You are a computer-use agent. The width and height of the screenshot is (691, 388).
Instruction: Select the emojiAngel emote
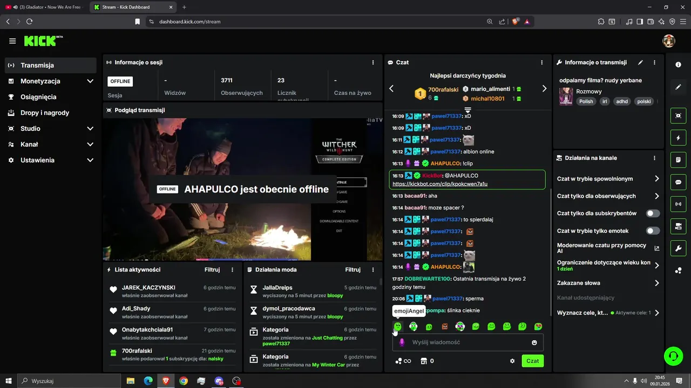pos(398,327)
